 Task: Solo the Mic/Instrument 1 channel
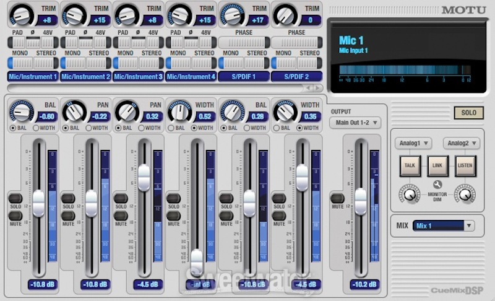pos(15,198)
